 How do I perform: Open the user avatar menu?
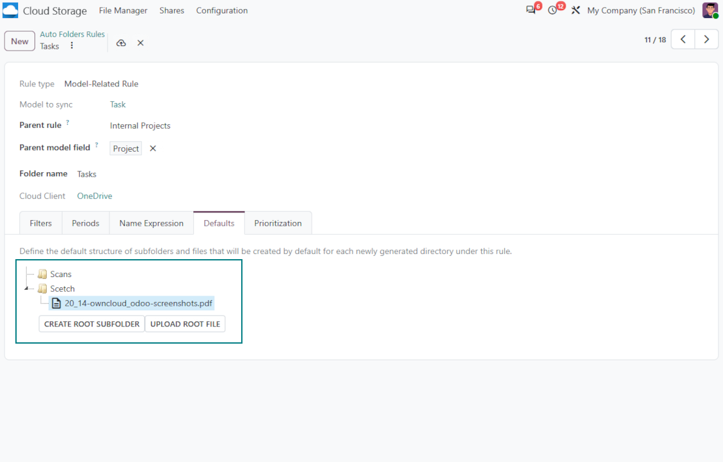click(x=710, y=10)
